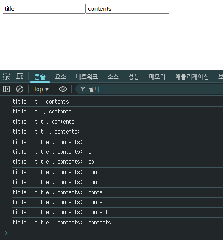Show the console sidebar panel icon
The width and height of the screenshot is (223, 240).
(7, 89)
